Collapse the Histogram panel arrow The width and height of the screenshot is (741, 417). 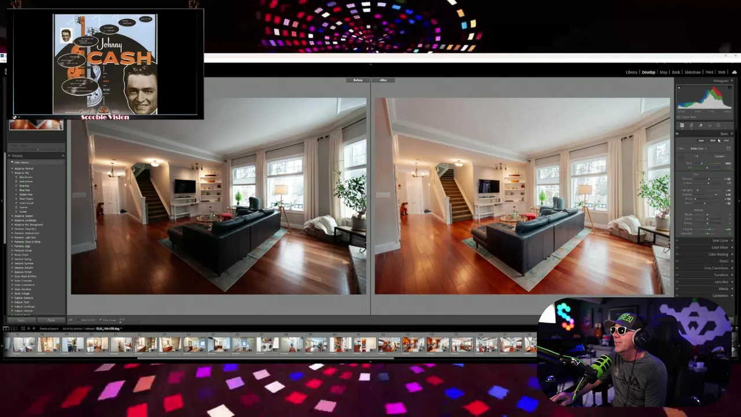click(732, 81)
